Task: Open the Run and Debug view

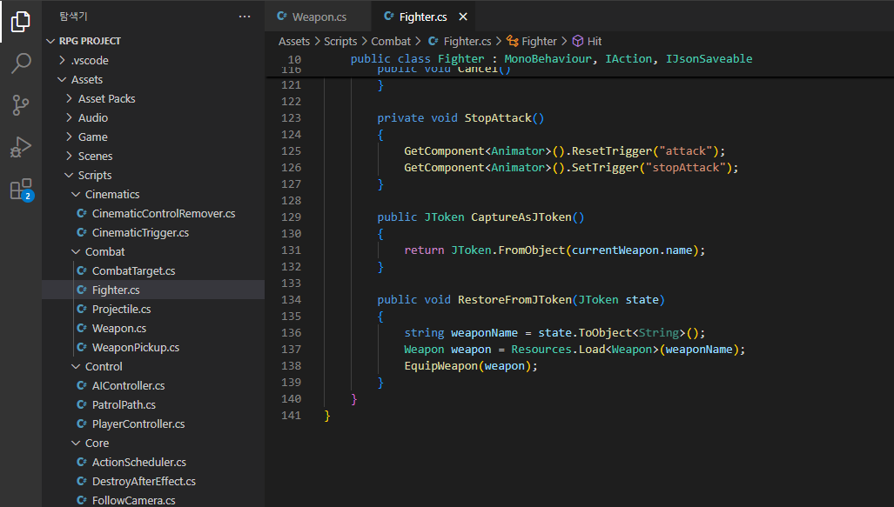Action: [x=21, y=147]
